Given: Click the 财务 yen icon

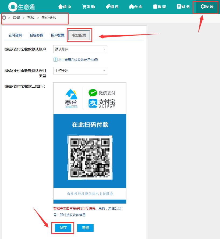Looking at the screenshot, I should tap(179, 7).
